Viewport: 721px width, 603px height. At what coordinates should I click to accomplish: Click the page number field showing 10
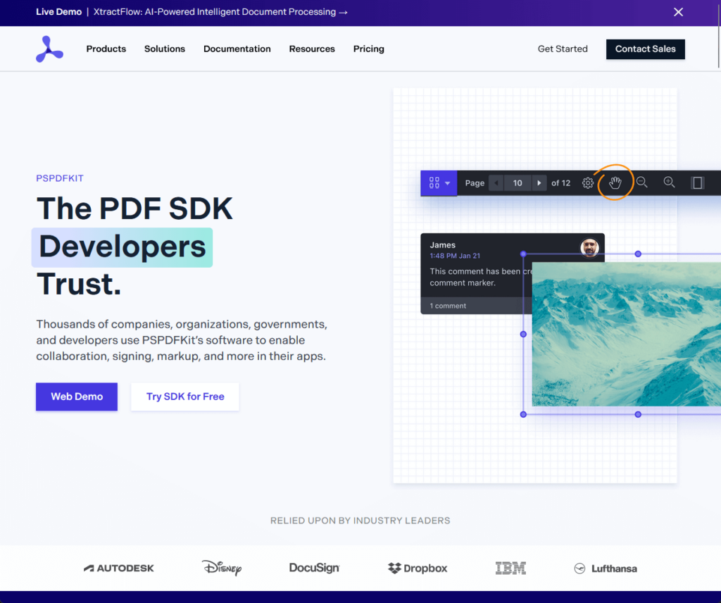pos(518,183)
